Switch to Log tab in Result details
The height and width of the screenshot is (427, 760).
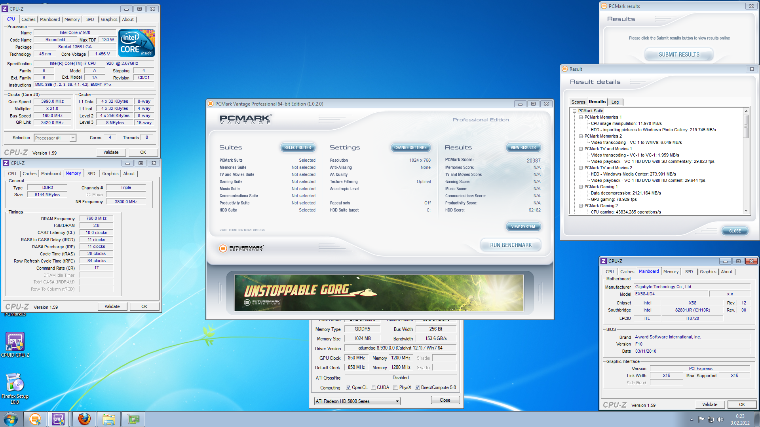point(615,102)
